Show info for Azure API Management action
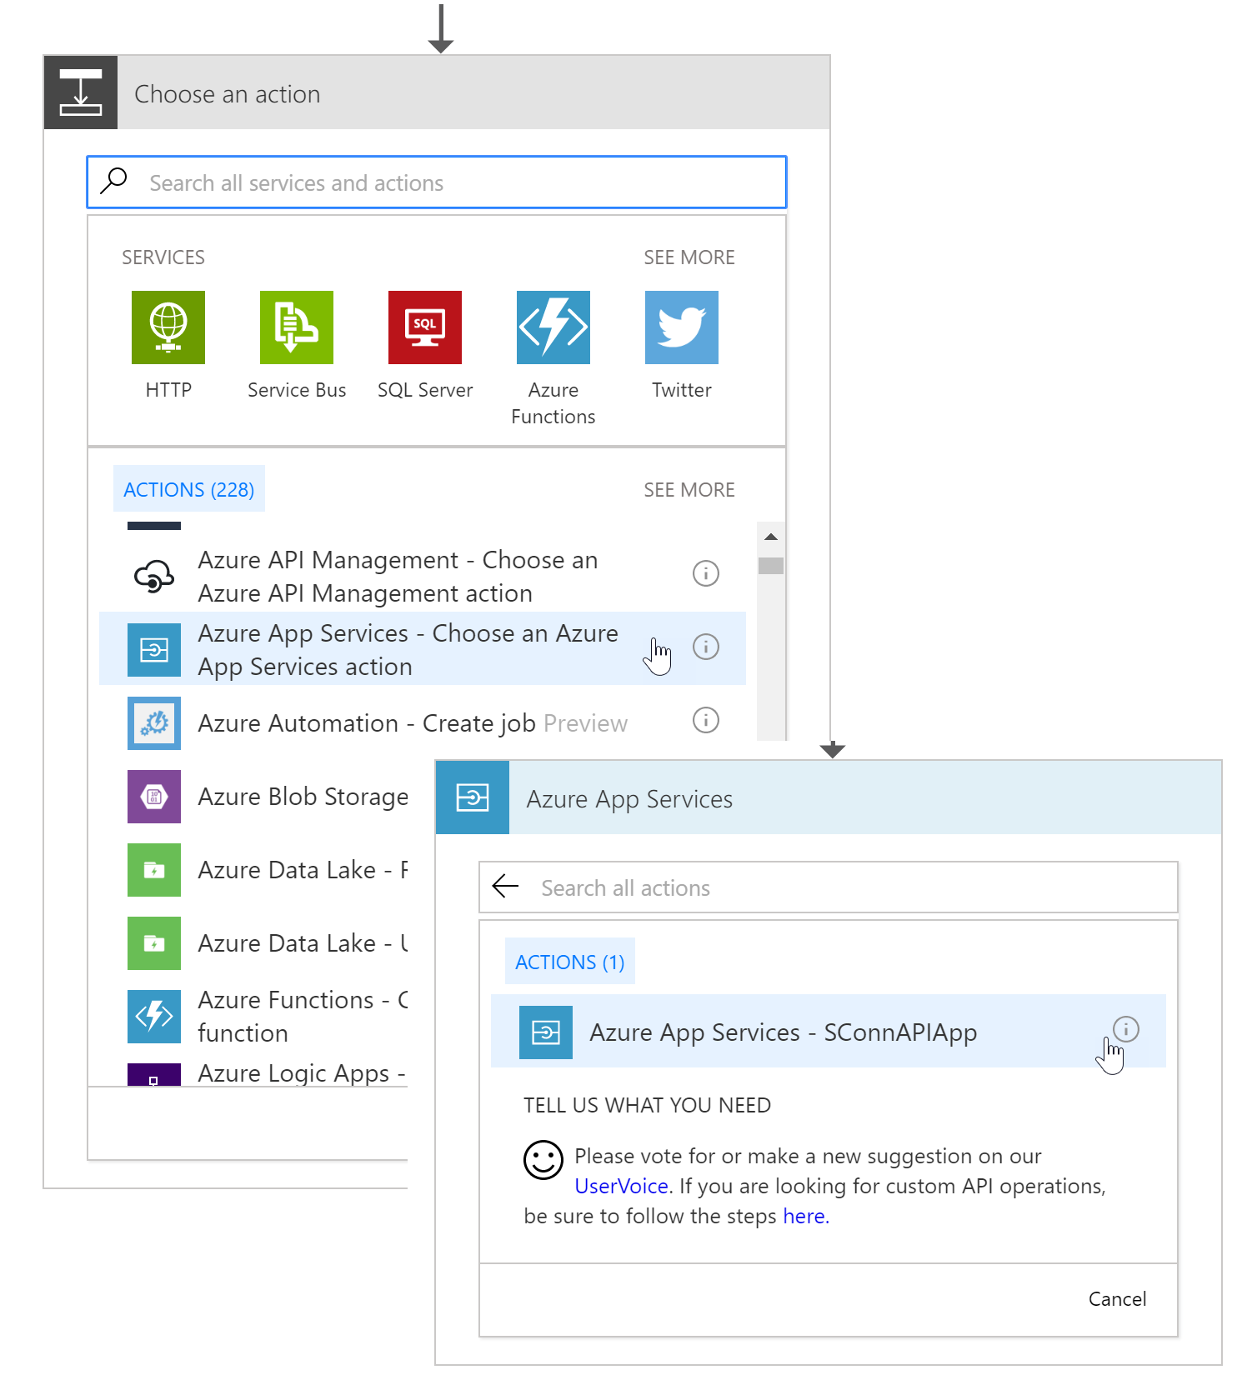Image resolution: width=1247 pixels, height=1385 pixels. (x=706, y=573)
